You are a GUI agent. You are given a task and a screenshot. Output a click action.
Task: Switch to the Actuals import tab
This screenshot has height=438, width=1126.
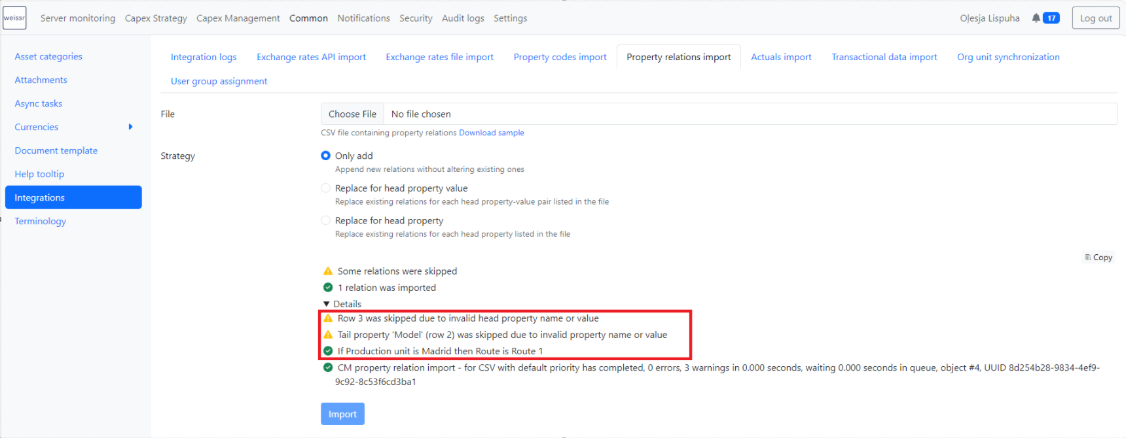point(781,57)
